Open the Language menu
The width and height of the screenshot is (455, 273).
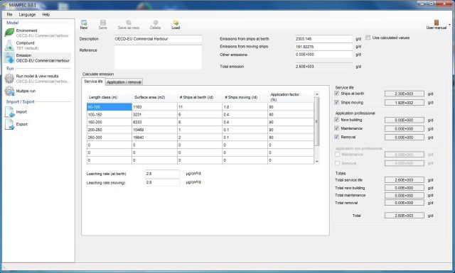tap(27, 14)
